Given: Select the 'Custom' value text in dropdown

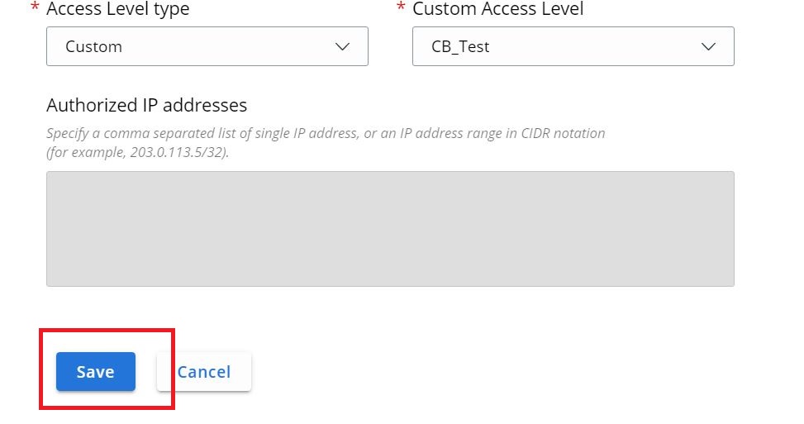Looking at the screenshot, I should pos(93,47).
